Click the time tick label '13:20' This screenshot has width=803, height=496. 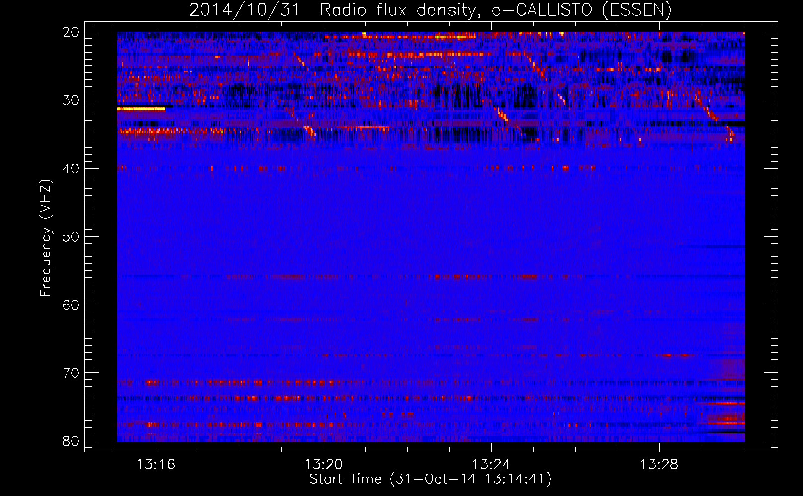click(x=324, y=465)
